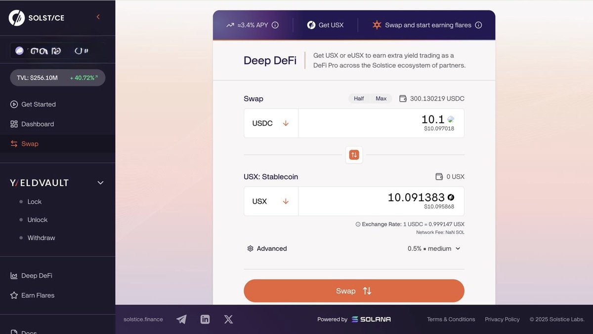Click the 0 USX balance text
Image resolution: width=593 pixels, height=334 pixels.
pos(456,177)
